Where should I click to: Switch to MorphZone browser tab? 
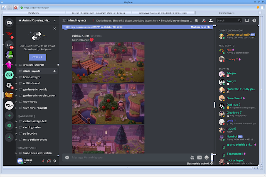[x=34, y=13]
